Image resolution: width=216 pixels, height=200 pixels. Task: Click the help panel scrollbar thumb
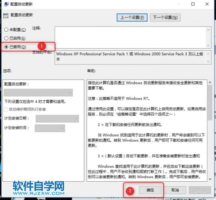click(210, 103)
